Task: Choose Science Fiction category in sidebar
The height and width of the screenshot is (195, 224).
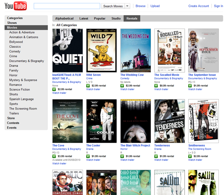Action: click(20, 89)
